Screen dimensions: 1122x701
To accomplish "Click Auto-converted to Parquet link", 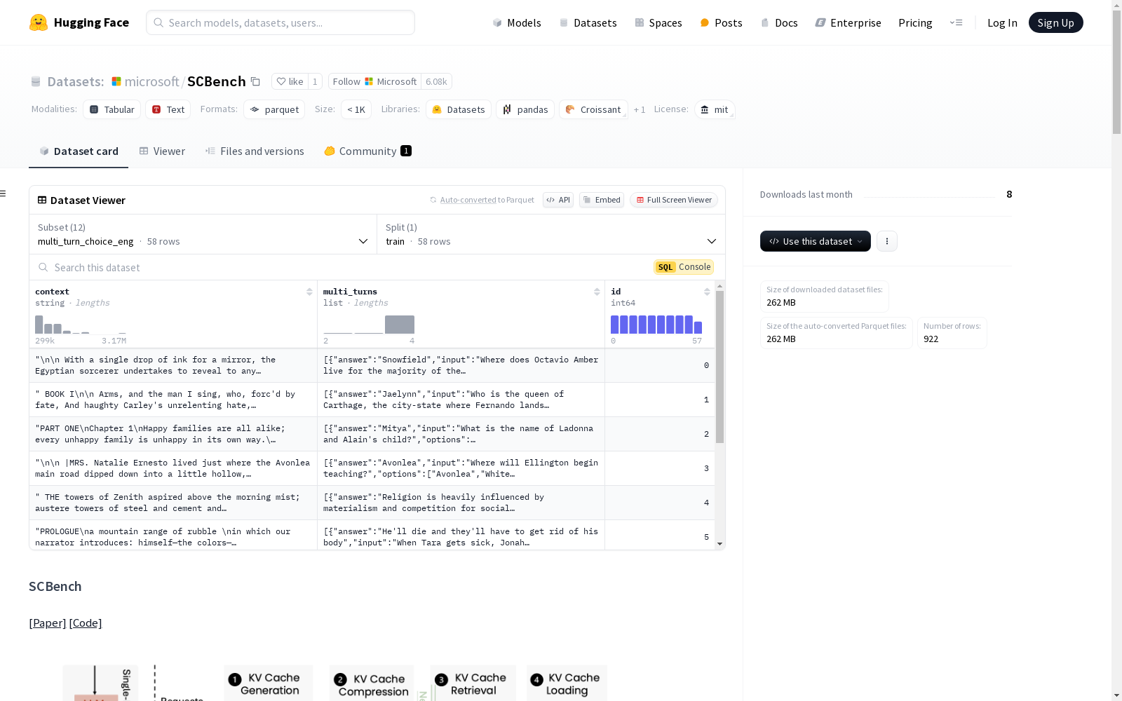I will point(468,200).
